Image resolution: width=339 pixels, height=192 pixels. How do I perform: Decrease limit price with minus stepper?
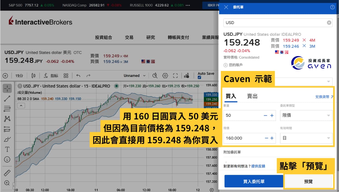click(x=266, y=138)
